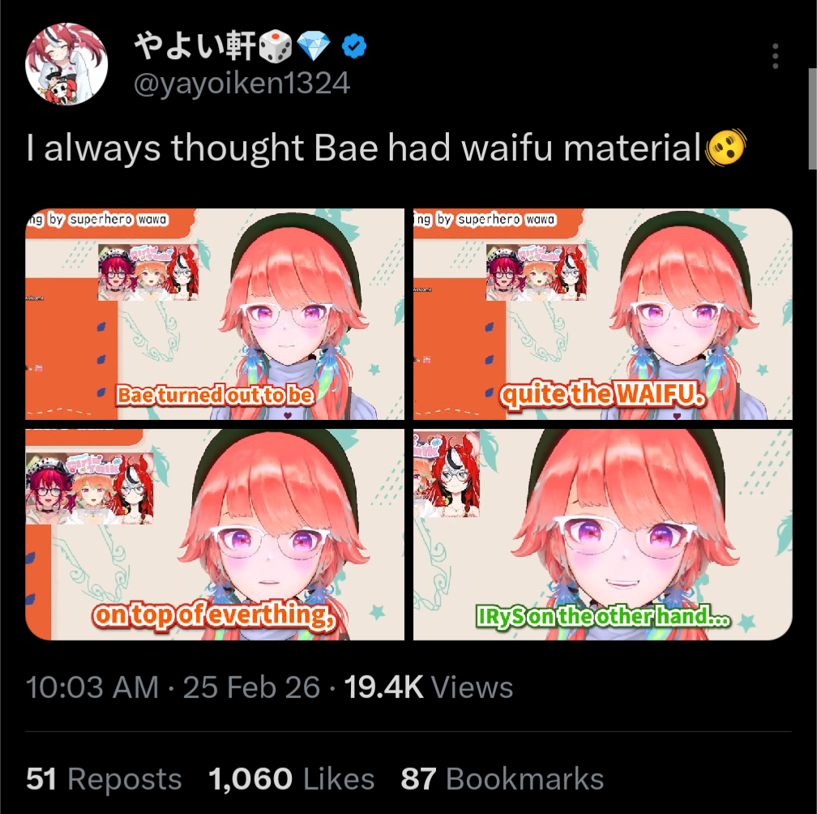This screenshot has width=817, height=814.
Task: Click the vertical scrollbar thumb
Action: click(x=812, y=118)
